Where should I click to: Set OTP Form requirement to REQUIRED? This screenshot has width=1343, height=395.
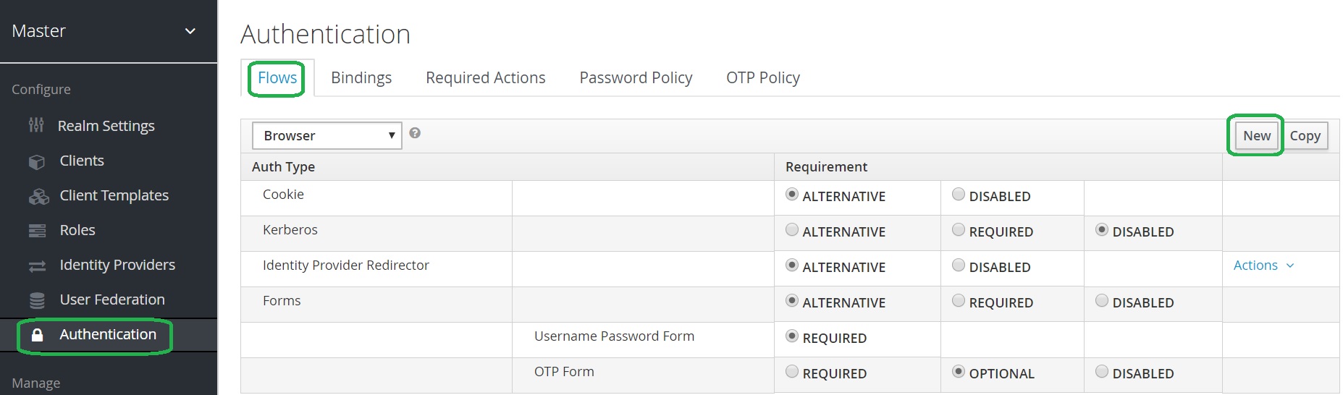pyautogui.click(x=792, y=372)
